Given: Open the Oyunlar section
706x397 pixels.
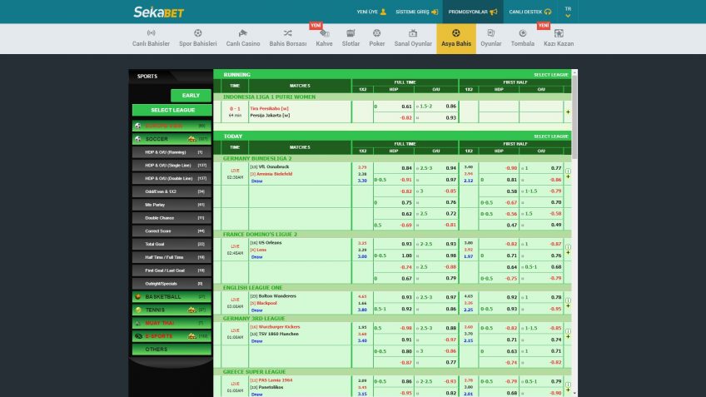Looking at the screenshot, I should tap(490, 38).
